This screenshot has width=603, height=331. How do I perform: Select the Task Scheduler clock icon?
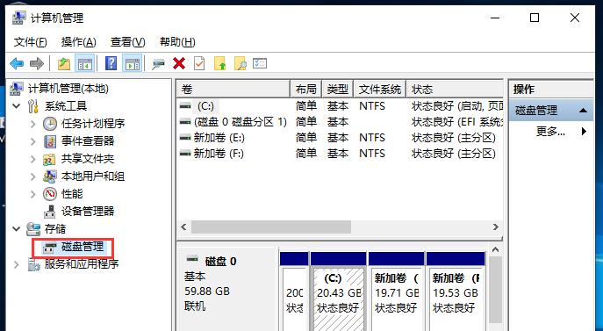(50, 124)
